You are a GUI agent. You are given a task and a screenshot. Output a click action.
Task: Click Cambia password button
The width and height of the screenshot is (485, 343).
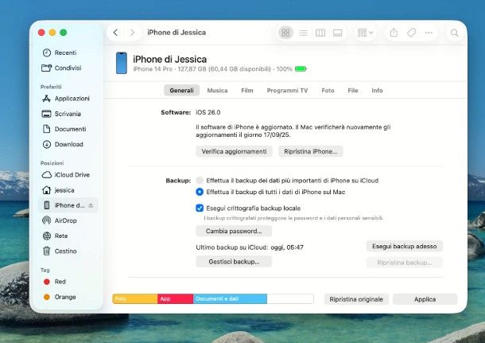234,231
